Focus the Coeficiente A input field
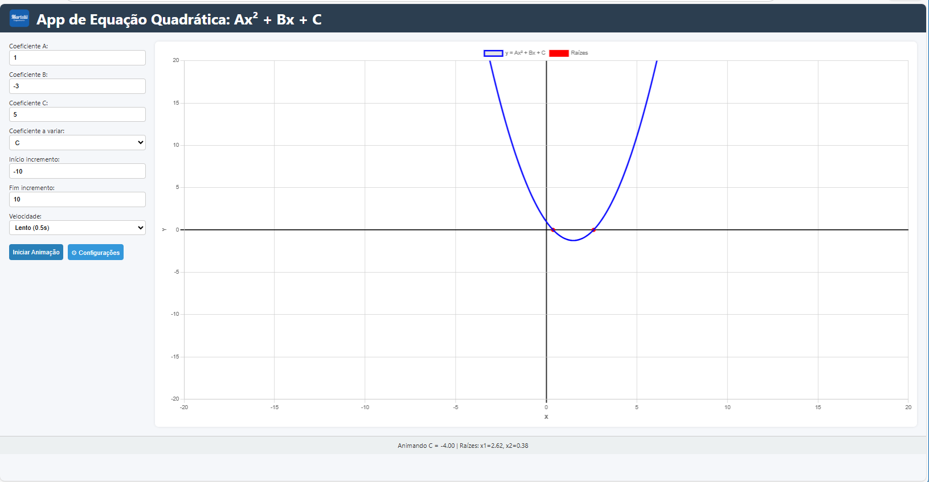This screenshot has height=482, width=929. click(77, 57)
